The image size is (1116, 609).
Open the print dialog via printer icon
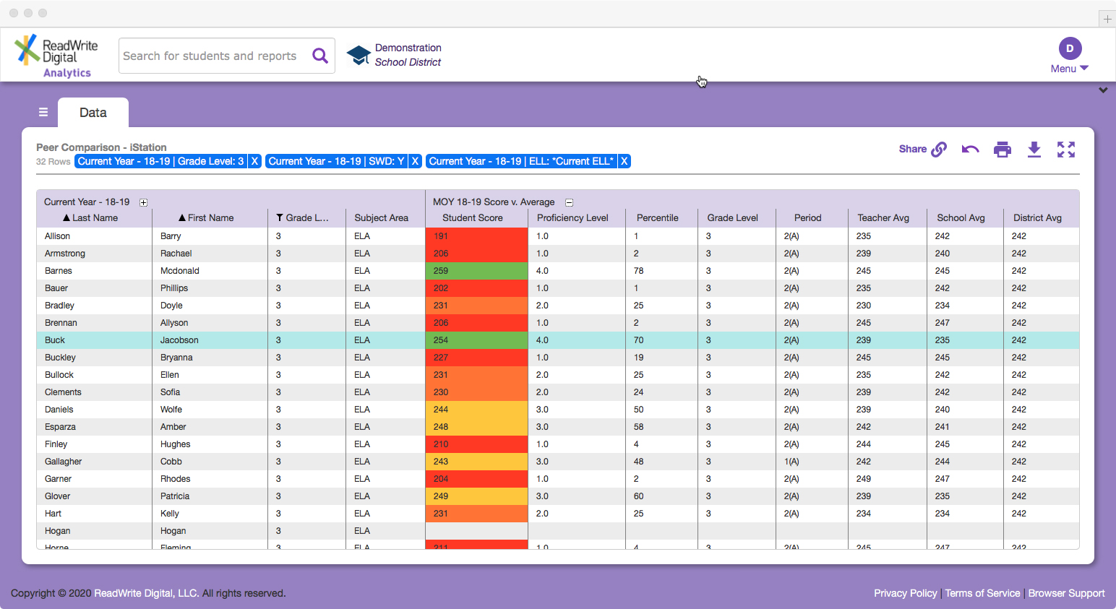pos(1003,149)
